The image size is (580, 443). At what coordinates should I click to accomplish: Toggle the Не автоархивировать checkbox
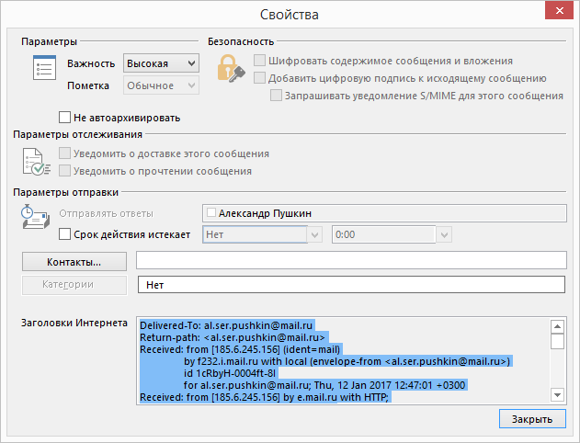[64, 118]
